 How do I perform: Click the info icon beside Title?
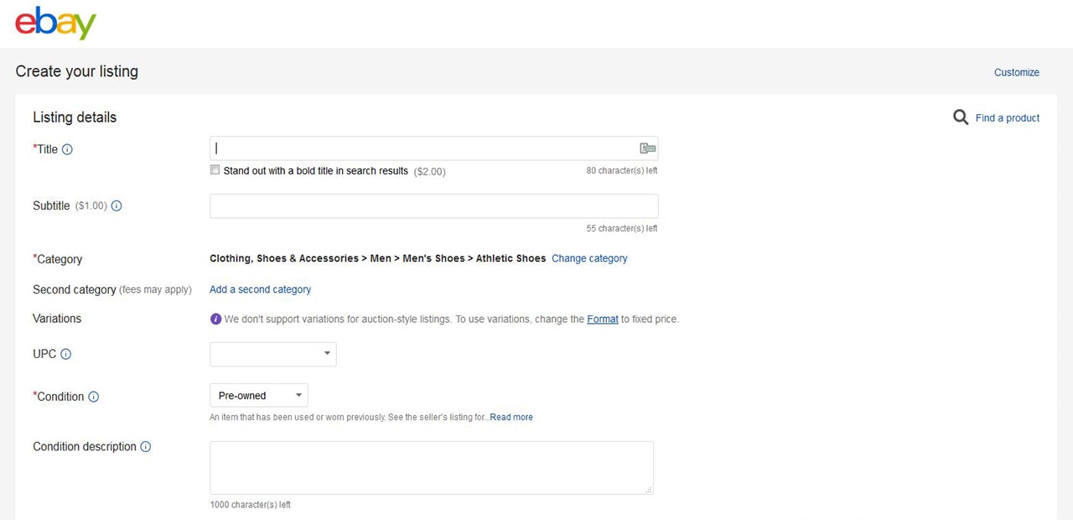pyautogui.click(x=65, y=149)
